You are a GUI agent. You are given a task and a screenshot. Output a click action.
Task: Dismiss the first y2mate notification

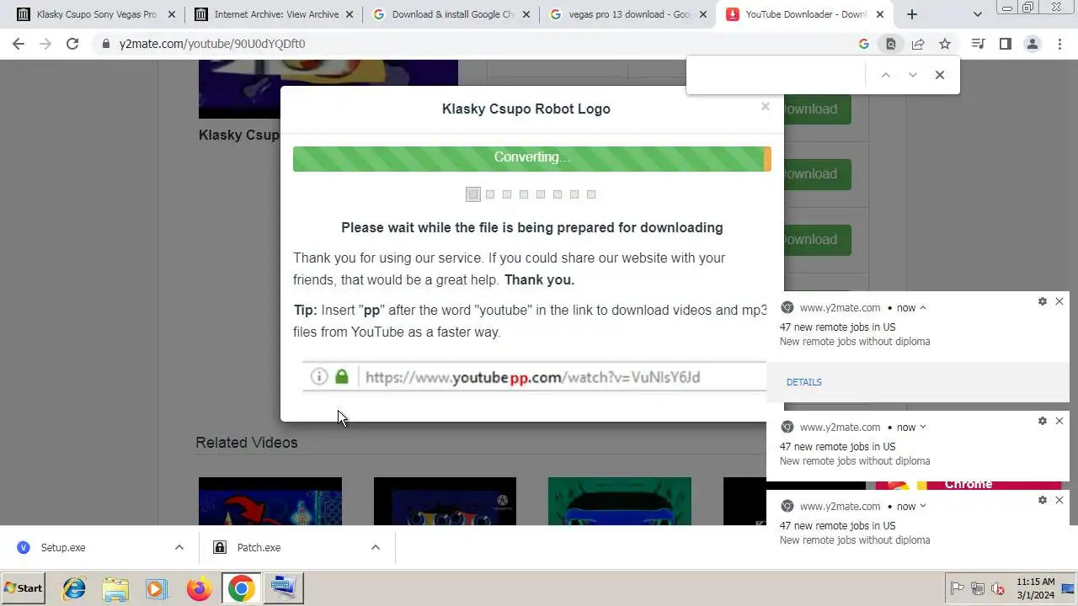point(1059,301)
